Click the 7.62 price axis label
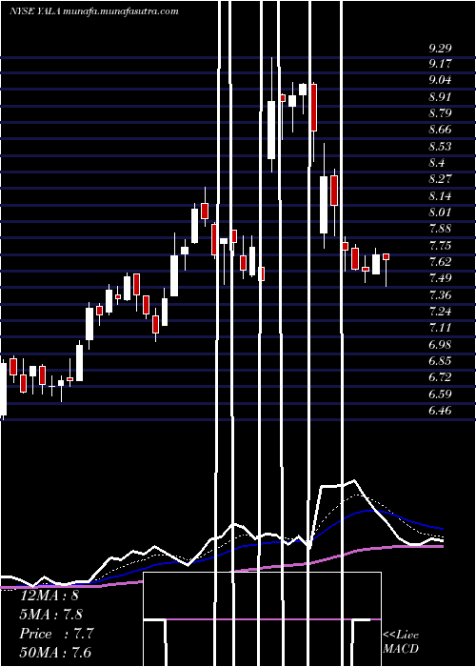 pos(440,262)
